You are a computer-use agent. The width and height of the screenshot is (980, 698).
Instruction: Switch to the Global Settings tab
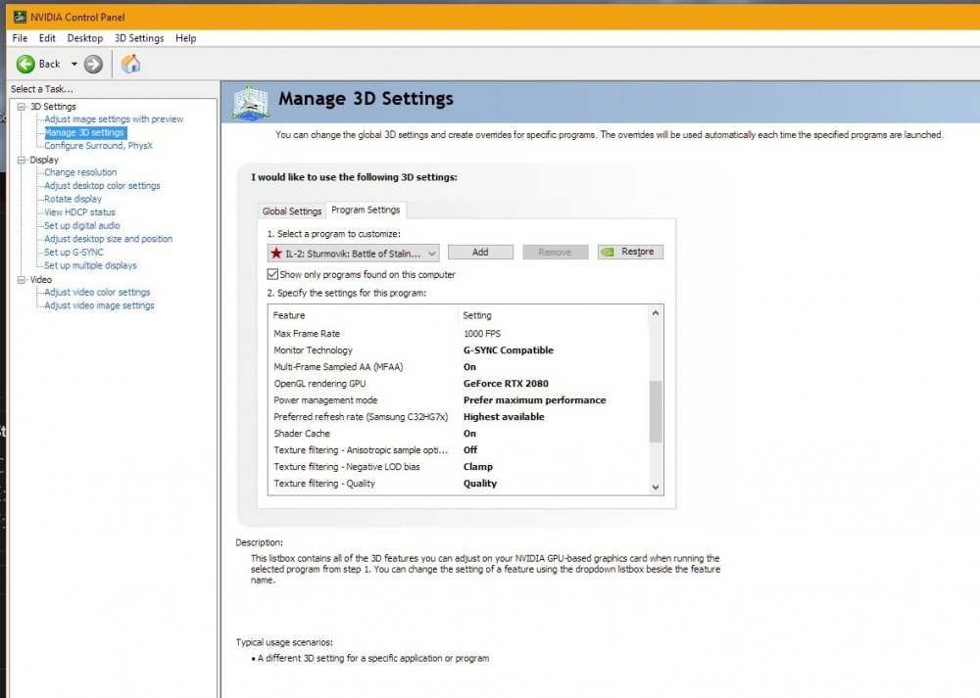(x=291, y=211)
